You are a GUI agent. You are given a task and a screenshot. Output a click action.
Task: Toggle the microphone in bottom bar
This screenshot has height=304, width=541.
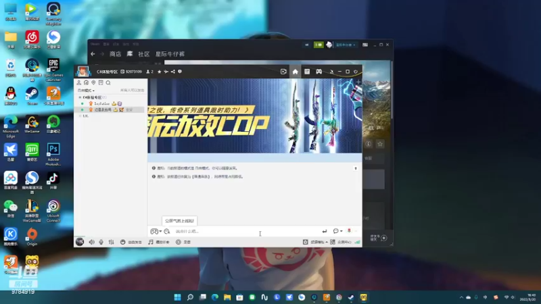[x=101, y=242]
